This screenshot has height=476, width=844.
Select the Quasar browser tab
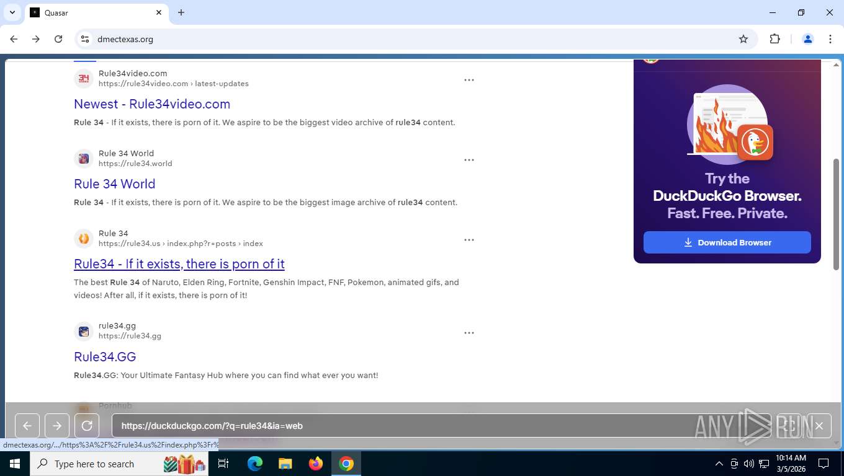tap(96, 12)
